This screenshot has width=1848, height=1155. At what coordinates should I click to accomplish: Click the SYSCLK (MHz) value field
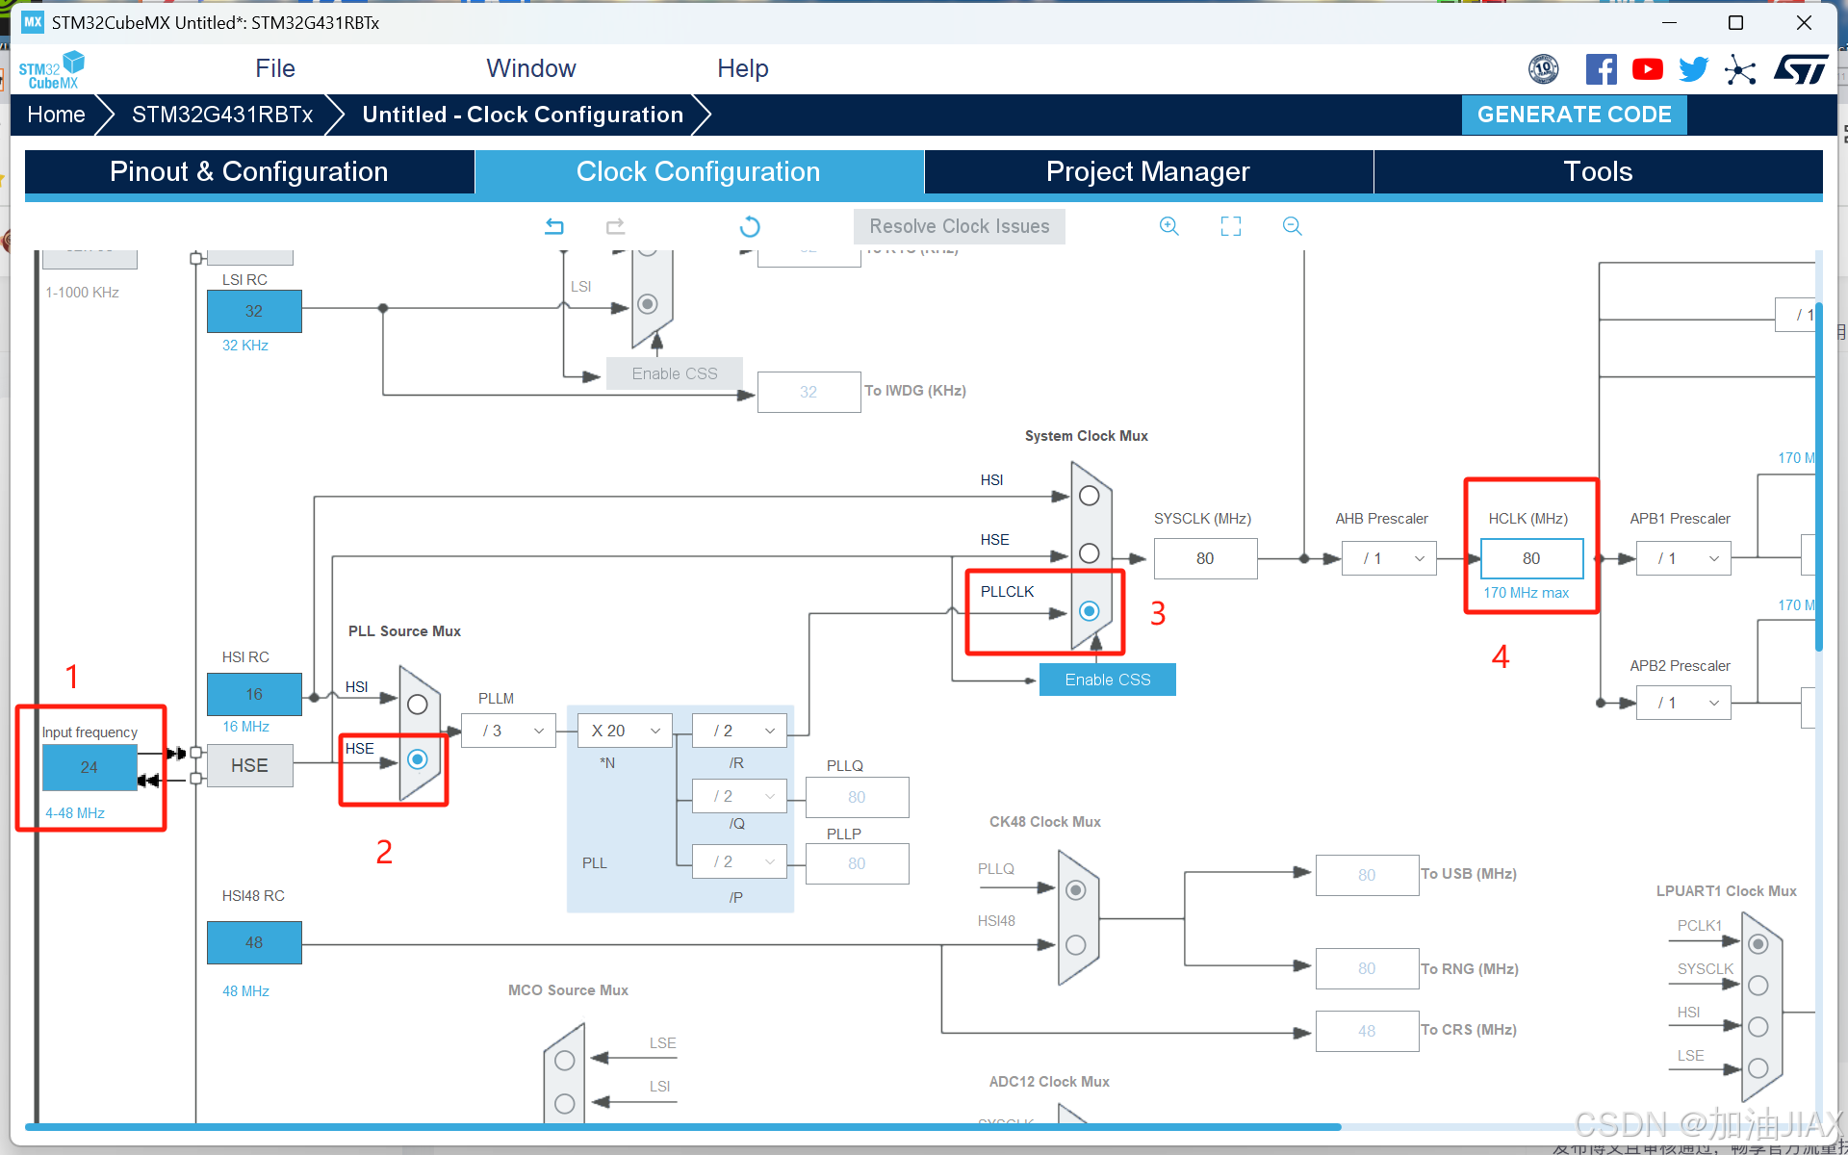[x=1205, y=558]
